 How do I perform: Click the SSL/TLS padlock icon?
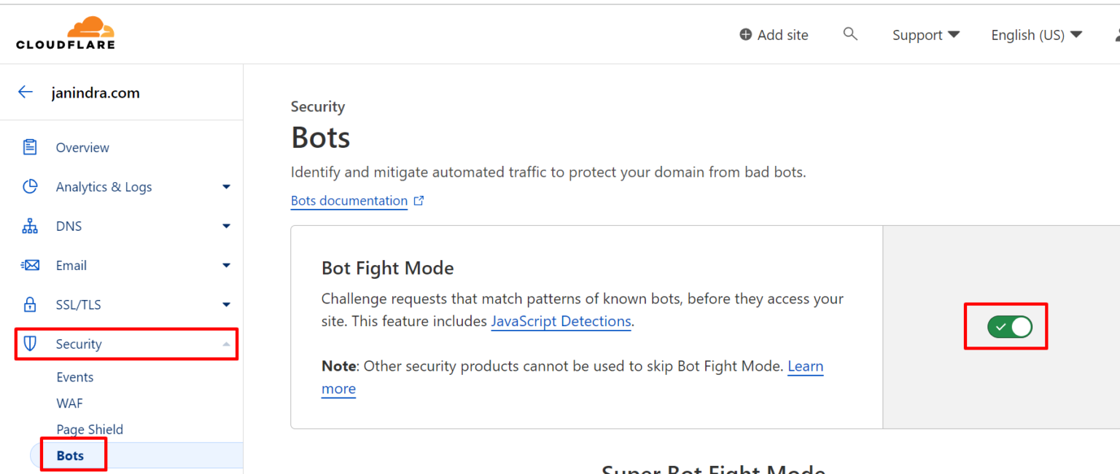pyautogui.click(x=30, y=304)
